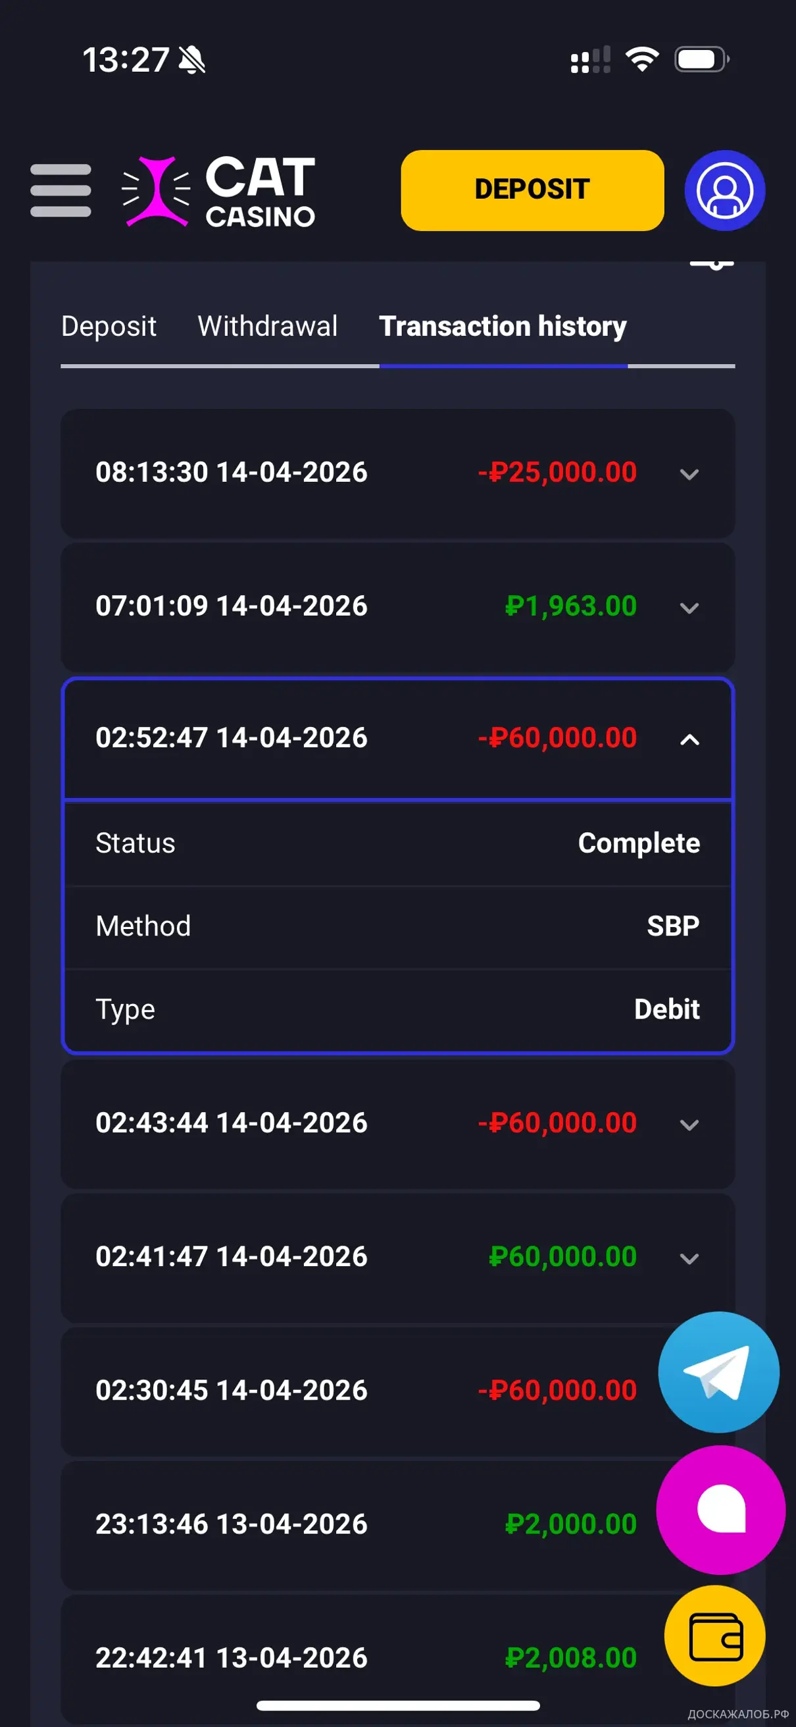796x1727 pixels.
Task: Select the Transaction history tab
Action: 503,327
